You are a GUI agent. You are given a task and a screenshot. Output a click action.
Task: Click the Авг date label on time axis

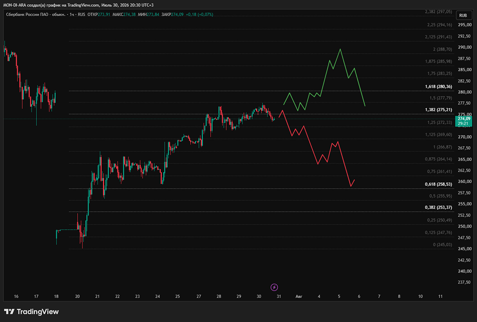(x=299, y=296)
